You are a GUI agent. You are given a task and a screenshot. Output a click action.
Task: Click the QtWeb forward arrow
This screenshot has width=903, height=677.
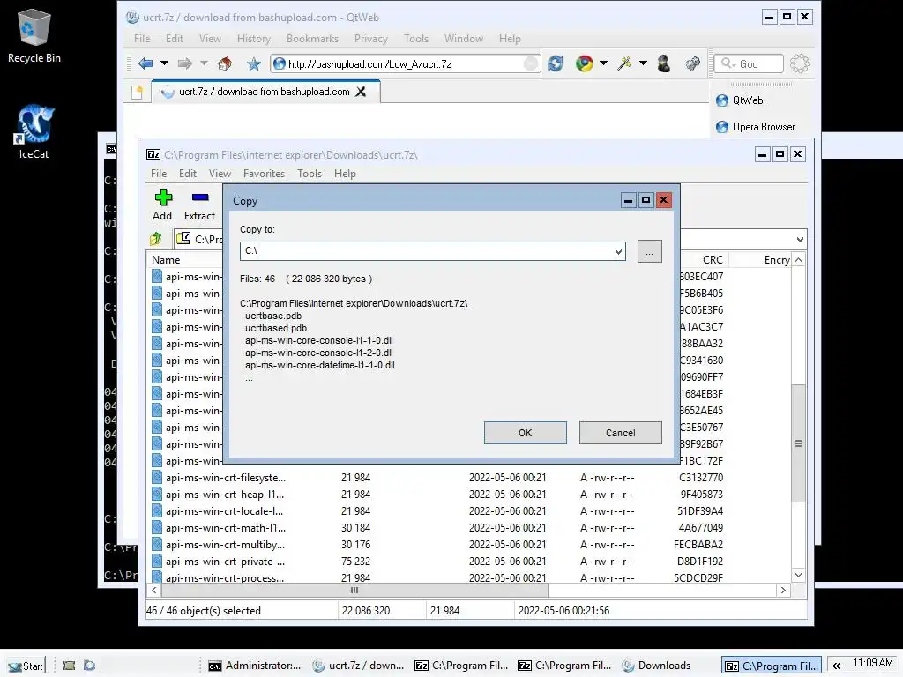pyautogui.click(x=184, y=63)
